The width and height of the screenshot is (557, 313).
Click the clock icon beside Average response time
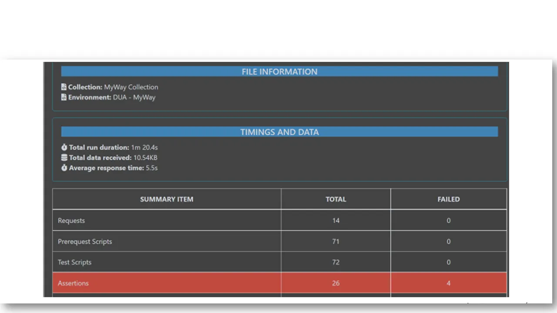[64, 168]
